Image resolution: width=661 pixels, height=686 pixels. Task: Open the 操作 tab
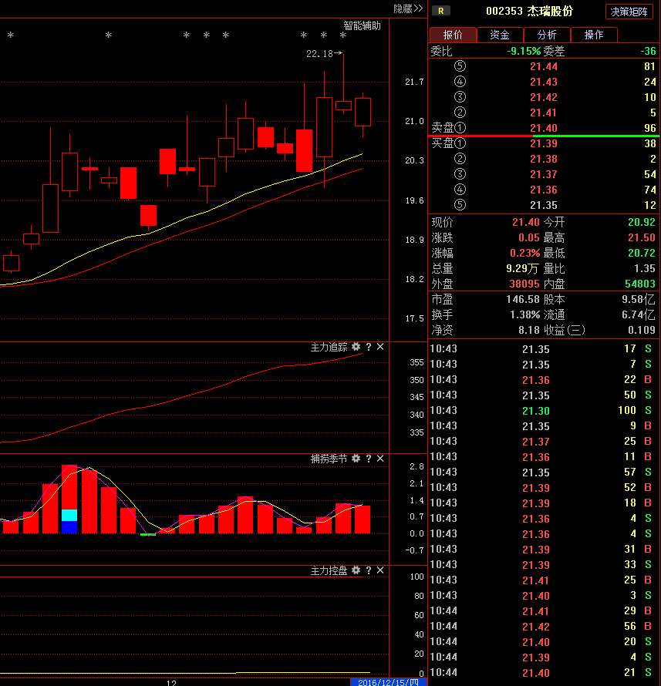[x=594, y=35]
